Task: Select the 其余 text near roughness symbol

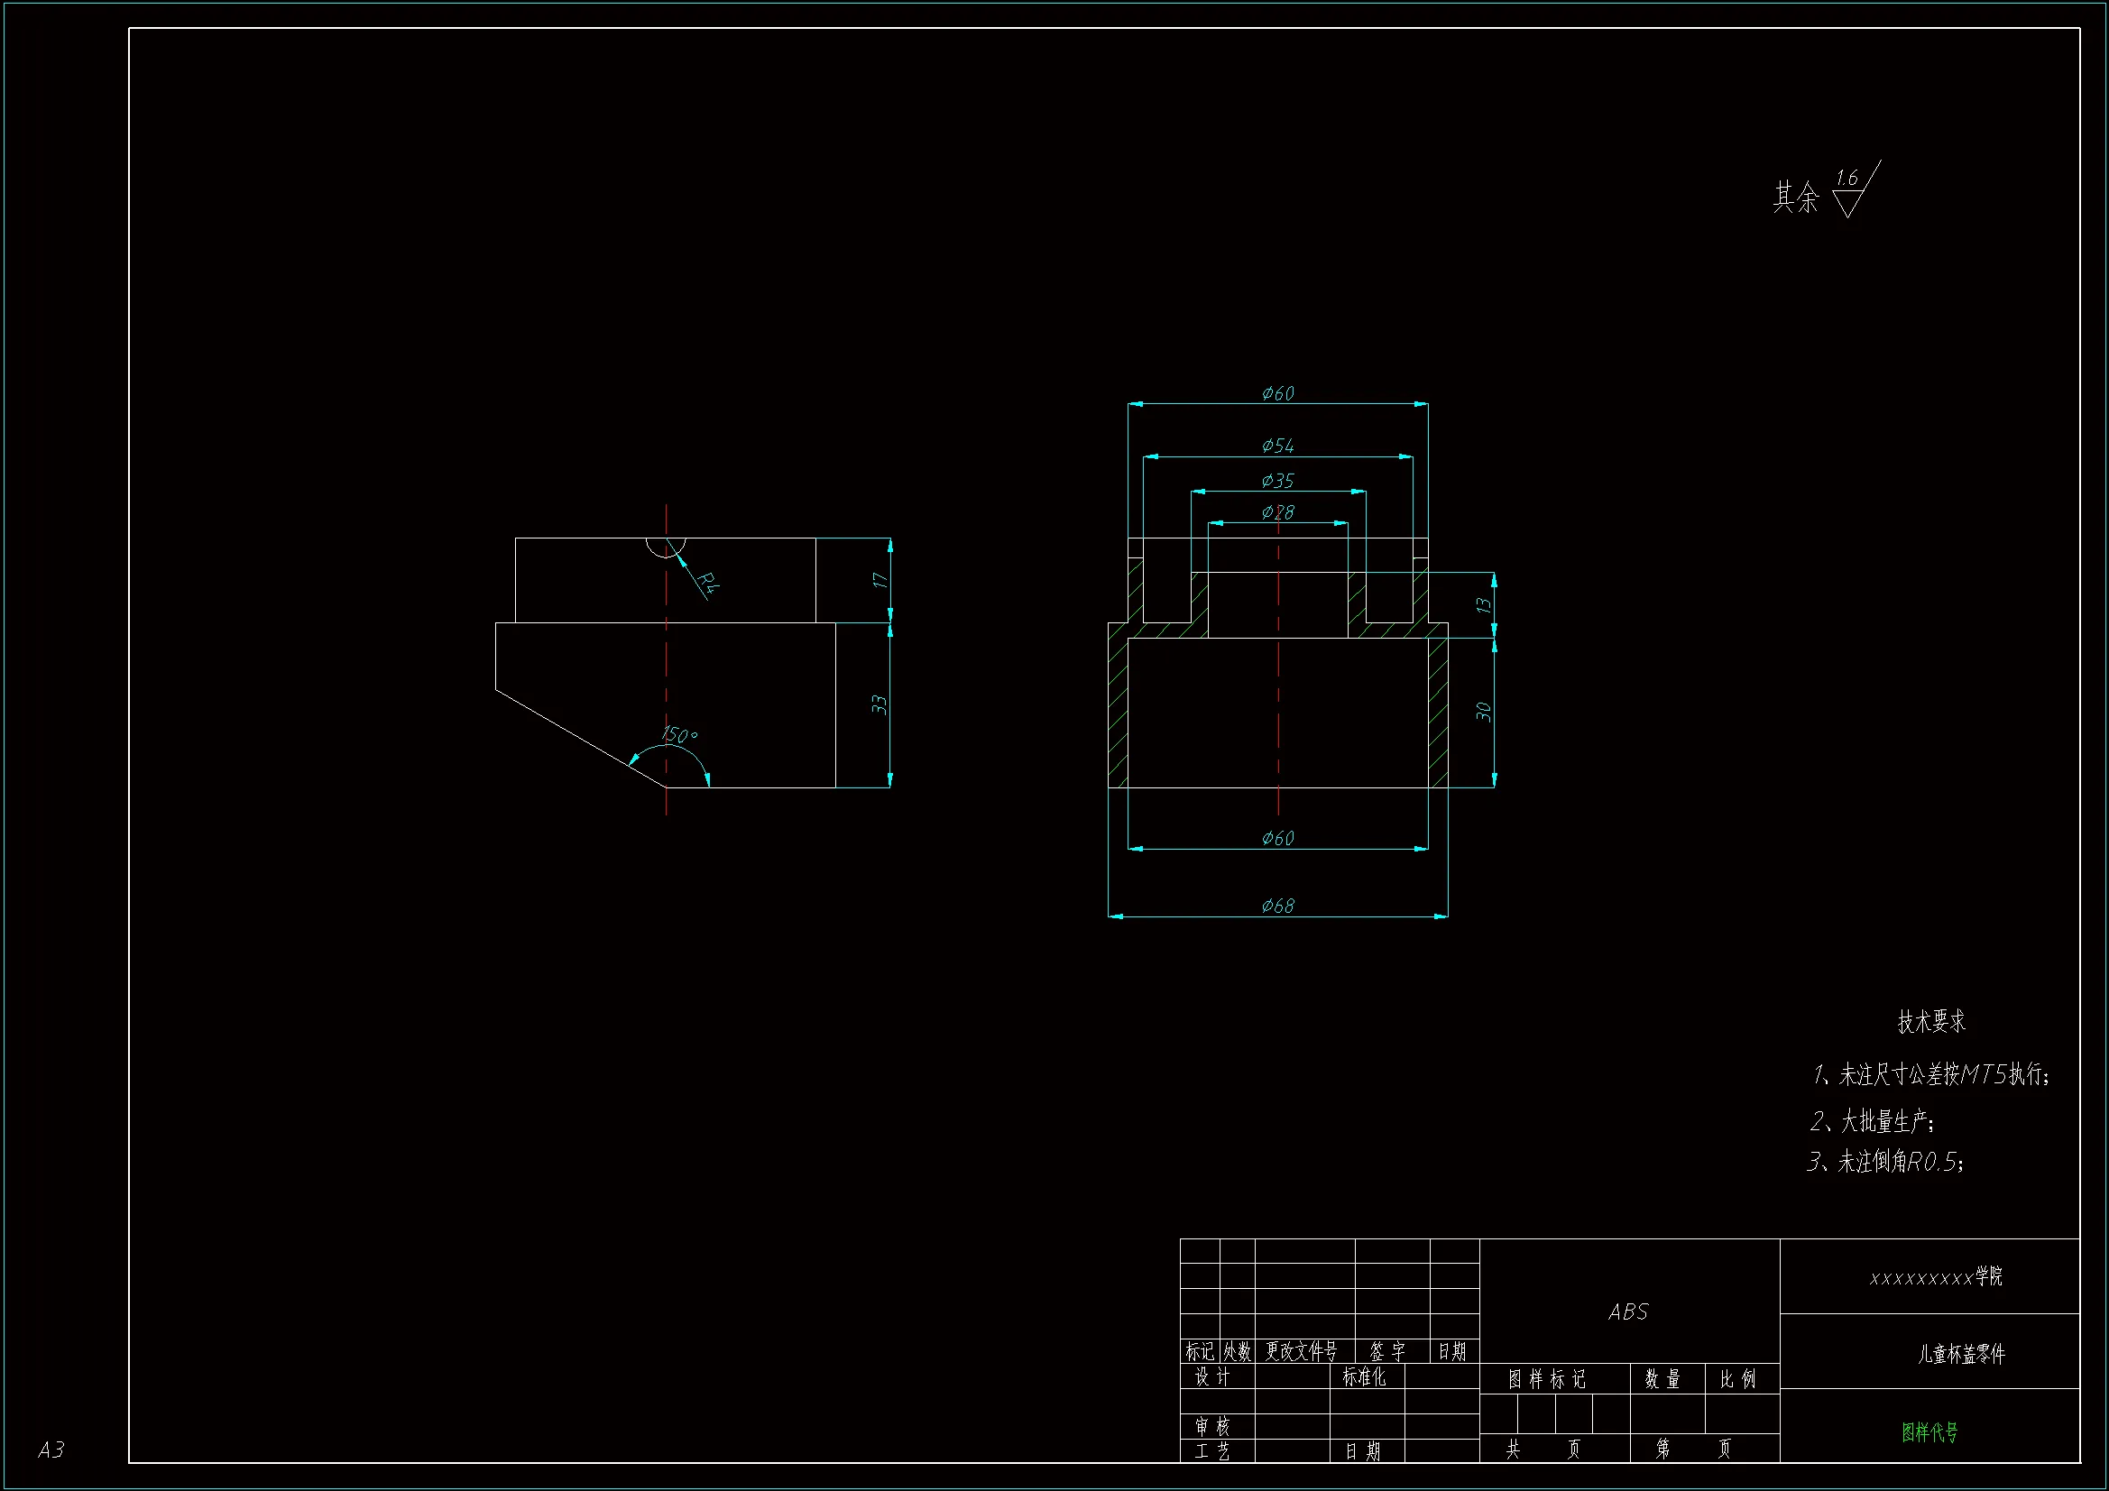Action: [1795, 198]
